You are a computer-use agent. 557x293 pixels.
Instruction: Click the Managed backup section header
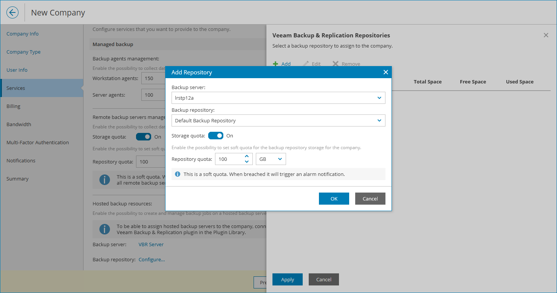pyautogui.click(x=178, y=44)
